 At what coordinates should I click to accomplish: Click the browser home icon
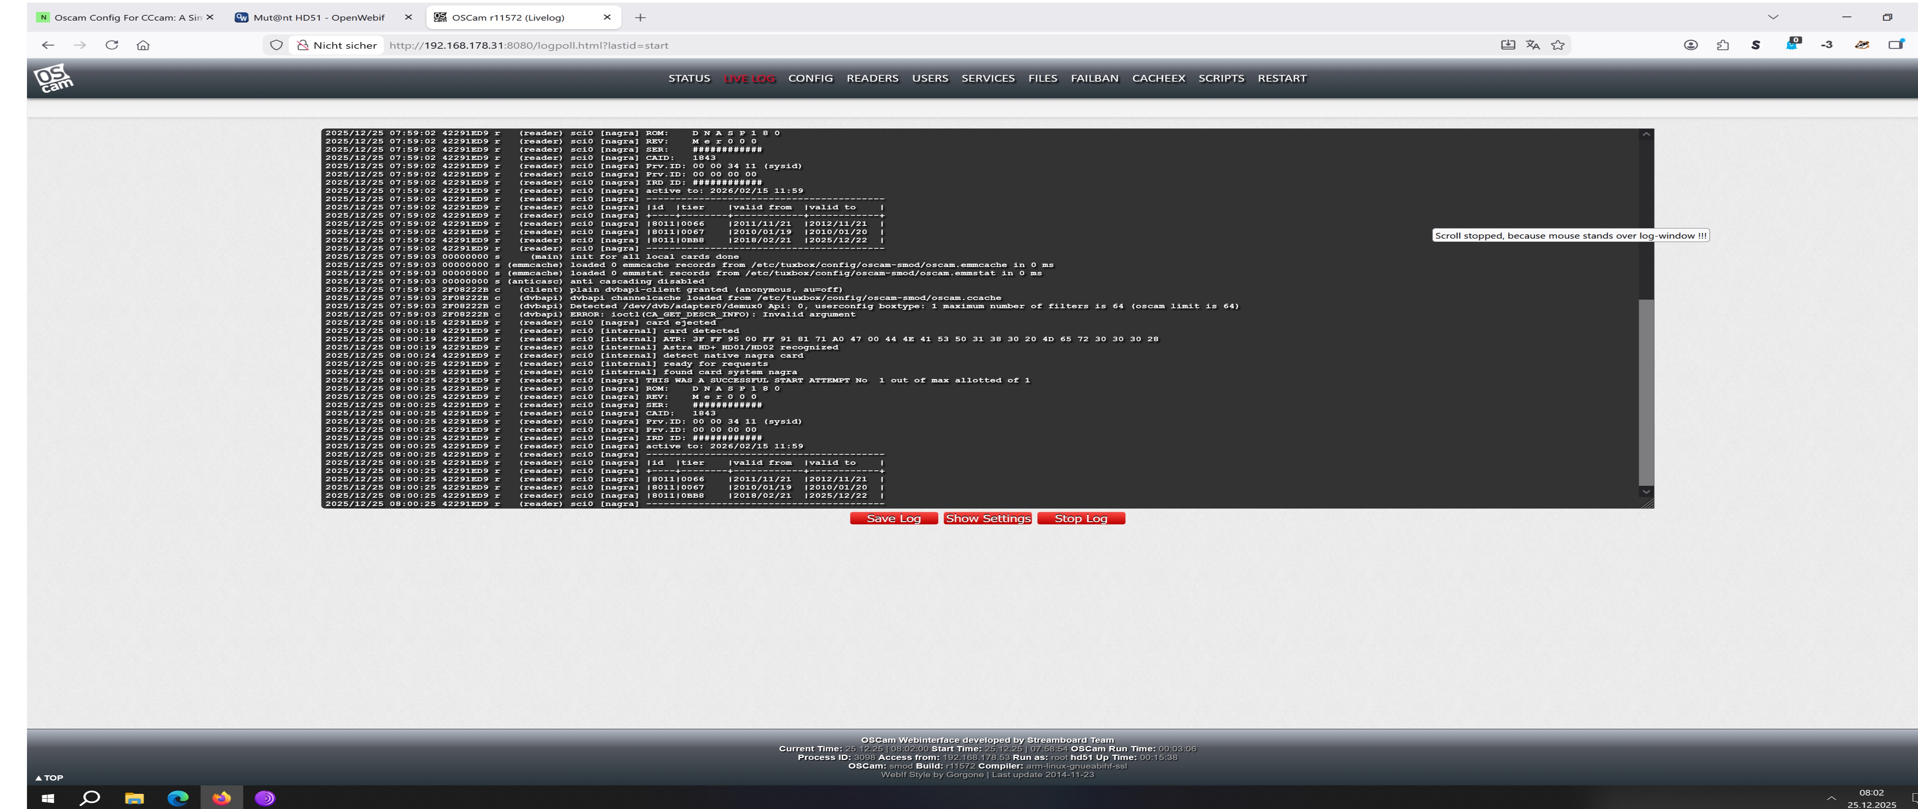tap(143, 45)
